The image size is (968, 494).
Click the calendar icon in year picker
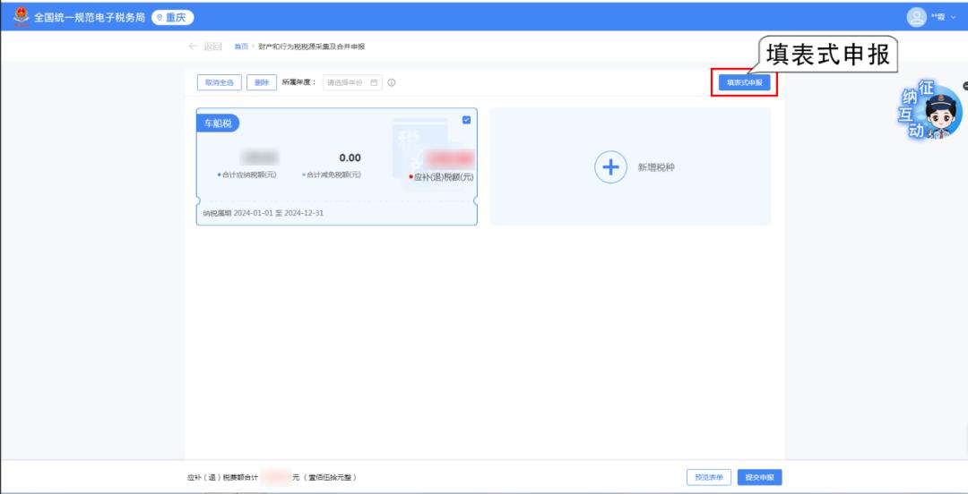pos(374,82)
